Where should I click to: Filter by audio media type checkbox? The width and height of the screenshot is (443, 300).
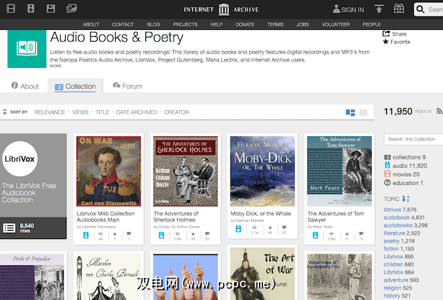tap(387, 166)
